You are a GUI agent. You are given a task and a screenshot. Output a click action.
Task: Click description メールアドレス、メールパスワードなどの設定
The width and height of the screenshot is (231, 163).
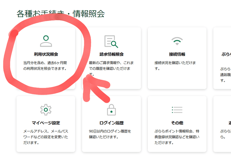46,137
